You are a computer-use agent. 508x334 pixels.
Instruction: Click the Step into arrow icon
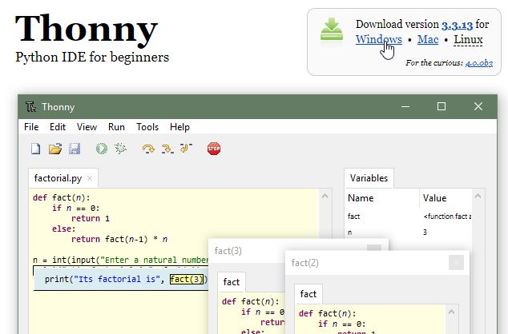tap(167, 149)
